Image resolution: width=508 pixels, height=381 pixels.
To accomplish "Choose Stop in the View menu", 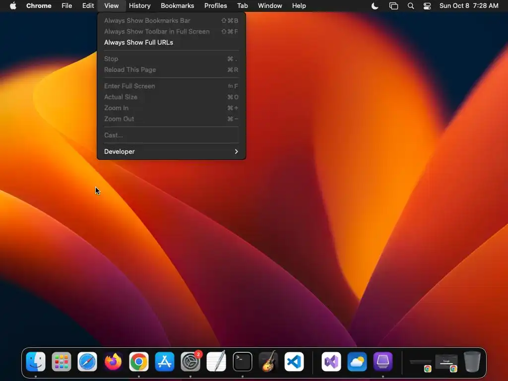I will [171, 59].
